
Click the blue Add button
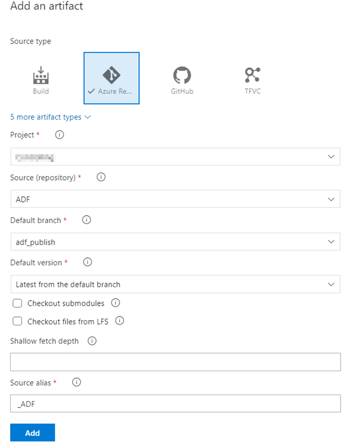click(x=32, y=433)
